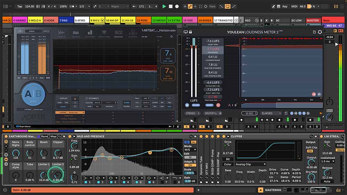Toggle MUD AND PRESENCE device power button
This screenshot has width=347, height=195.
click(x=70, y=136)
